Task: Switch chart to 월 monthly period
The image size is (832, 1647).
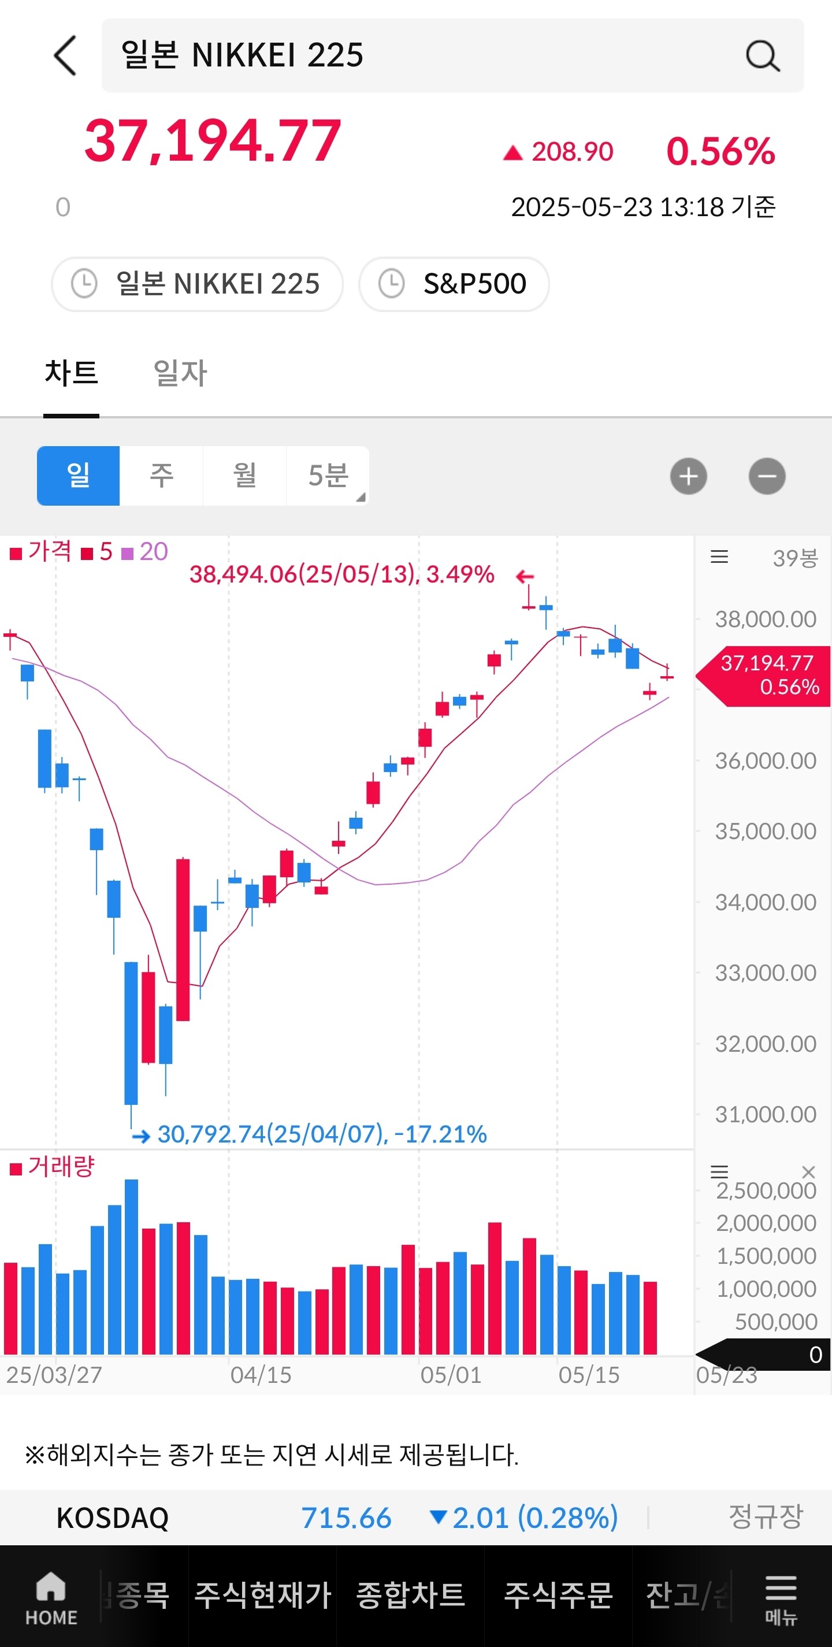Action: [x=245, y=476]
